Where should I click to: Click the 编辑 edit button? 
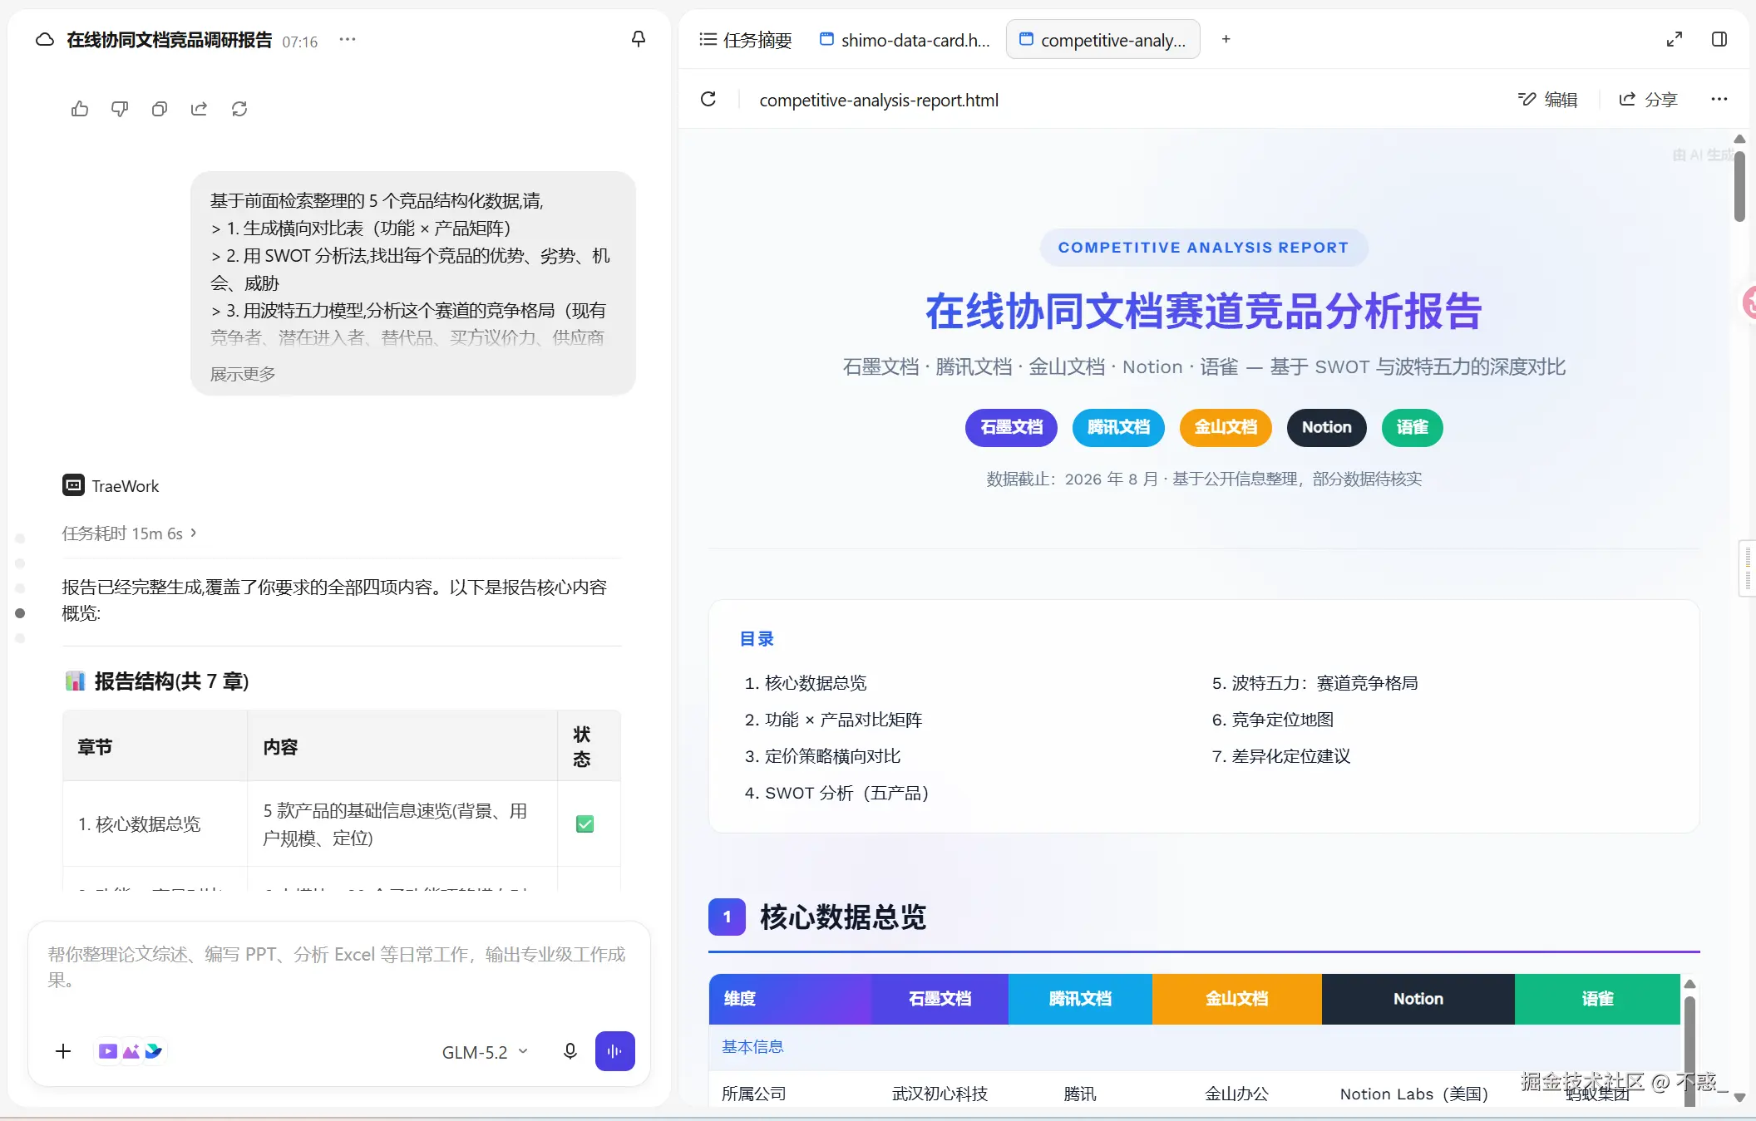point(1547,100)
